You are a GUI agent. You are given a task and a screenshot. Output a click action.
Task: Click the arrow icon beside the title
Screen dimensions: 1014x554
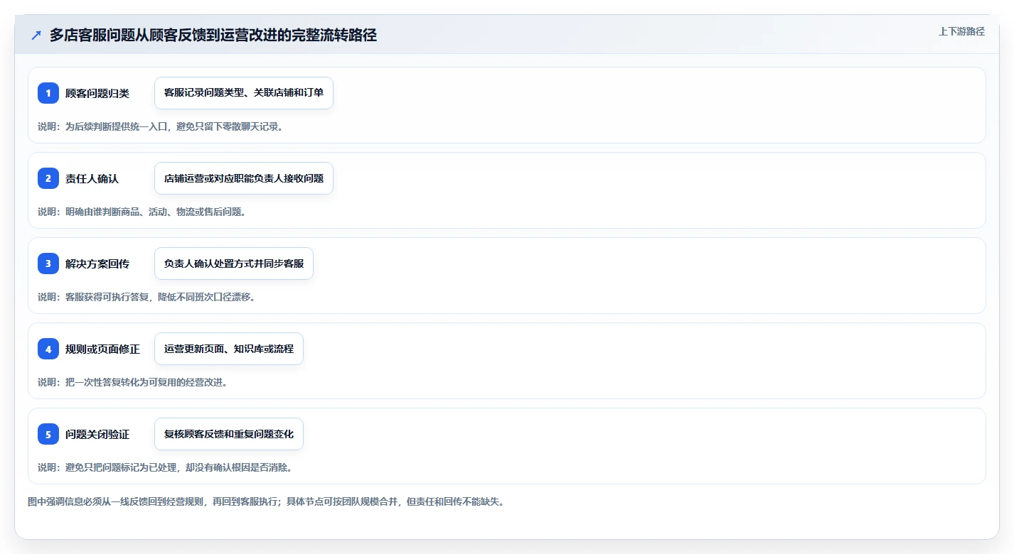36,35
